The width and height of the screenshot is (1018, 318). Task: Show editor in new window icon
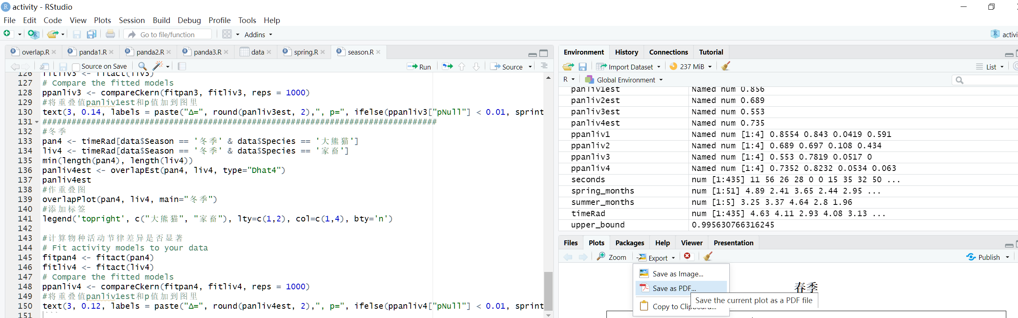tap(44, 66)
